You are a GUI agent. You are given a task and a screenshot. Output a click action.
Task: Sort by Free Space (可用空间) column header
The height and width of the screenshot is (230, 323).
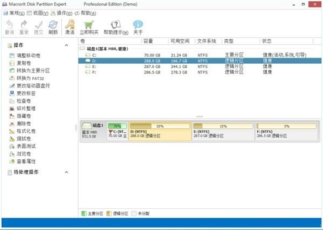pos(181,42)
